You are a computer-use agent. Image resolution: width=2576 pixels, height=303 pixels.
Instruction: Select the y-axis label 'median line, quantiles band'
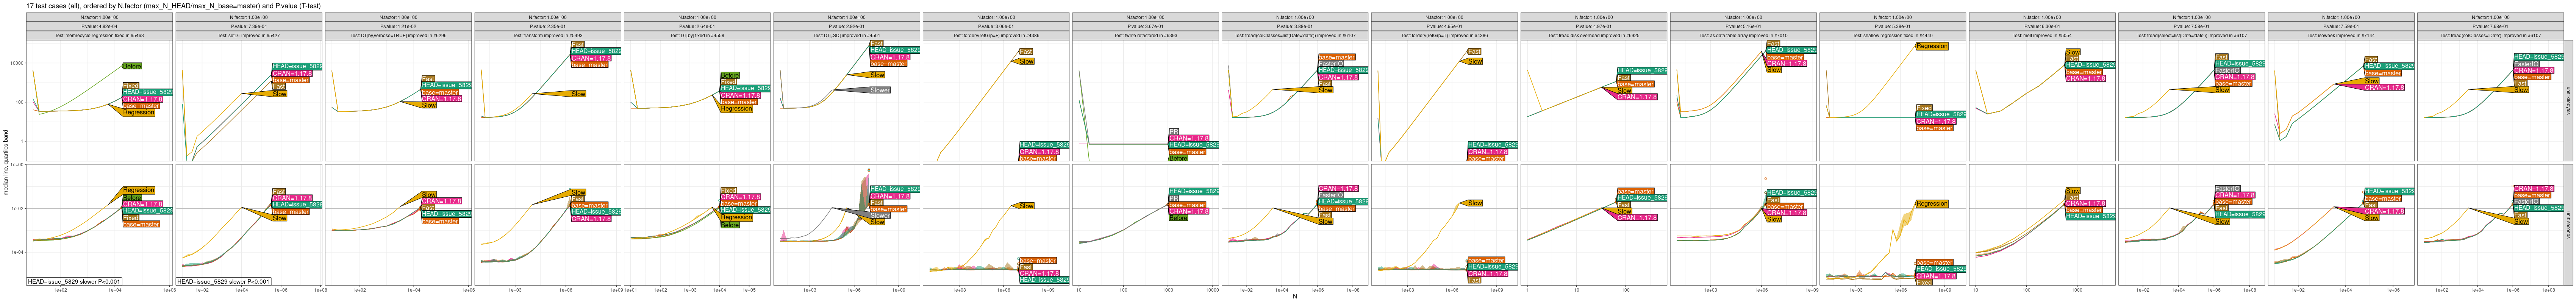(x=6, y=163)
